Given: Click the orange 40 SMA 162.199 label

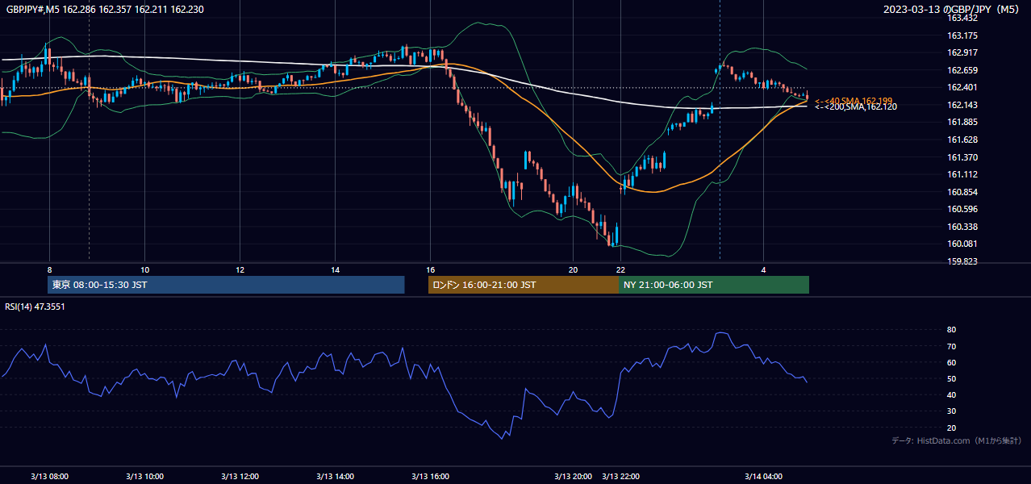Looking at the screenshot, I should click(854, 100).
